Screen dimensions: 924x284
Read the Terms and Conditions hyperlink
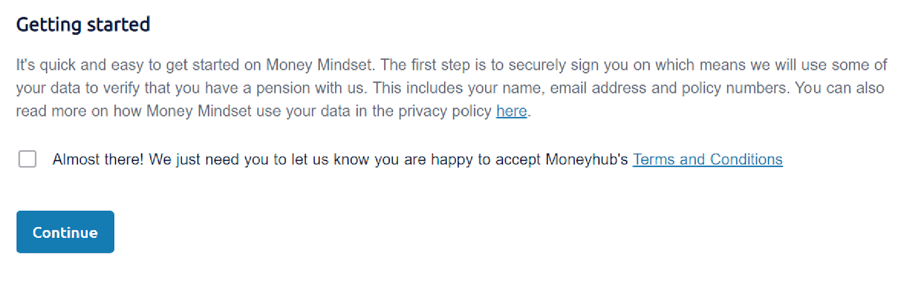pyautogui.click(x=707, y=159)
